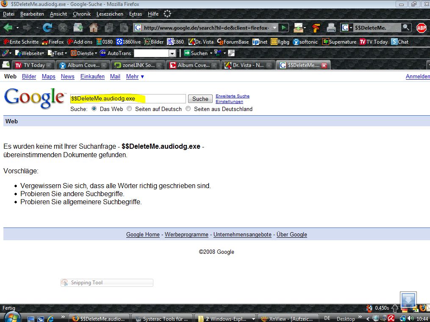This screenshot has height=322, width=430.
Task: Open the Extras menu
Action: [136, 14]
